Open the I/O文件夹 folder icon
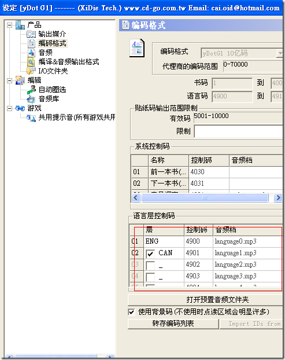This screenshot has height=360, width=285. (x=31, y=71)
